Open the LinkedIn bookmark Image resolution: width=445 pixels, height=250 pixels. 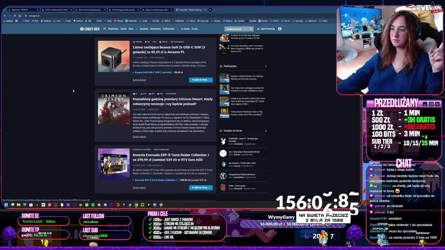[x=239, y=21]
